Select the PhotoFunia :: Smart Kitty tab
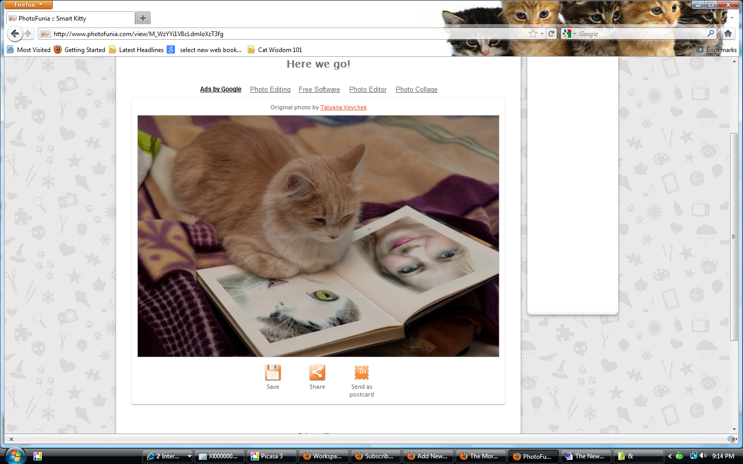 coord(71,18)
